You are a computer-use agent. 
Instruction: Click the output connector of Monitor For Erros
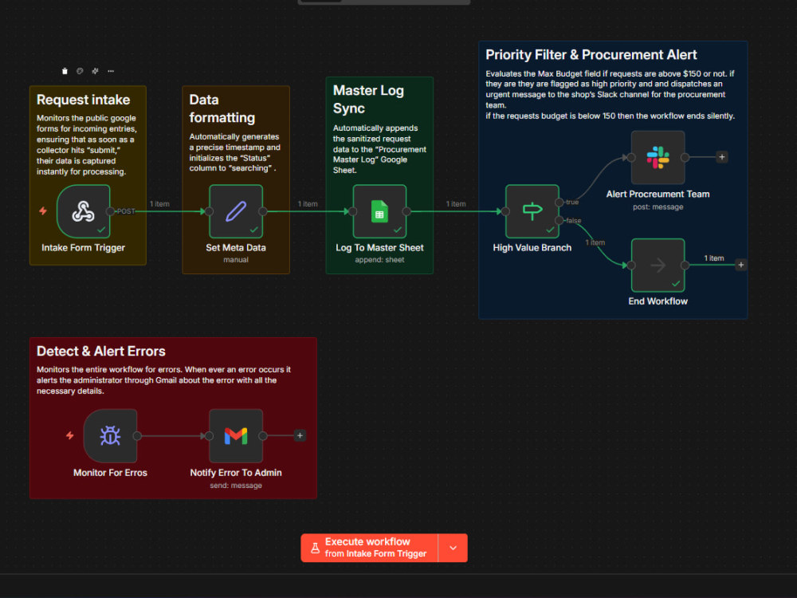click(137, 436)
